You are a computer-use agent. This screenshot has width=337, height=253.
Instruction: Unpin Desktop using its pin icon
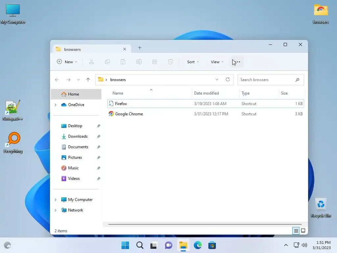[98, 126]
